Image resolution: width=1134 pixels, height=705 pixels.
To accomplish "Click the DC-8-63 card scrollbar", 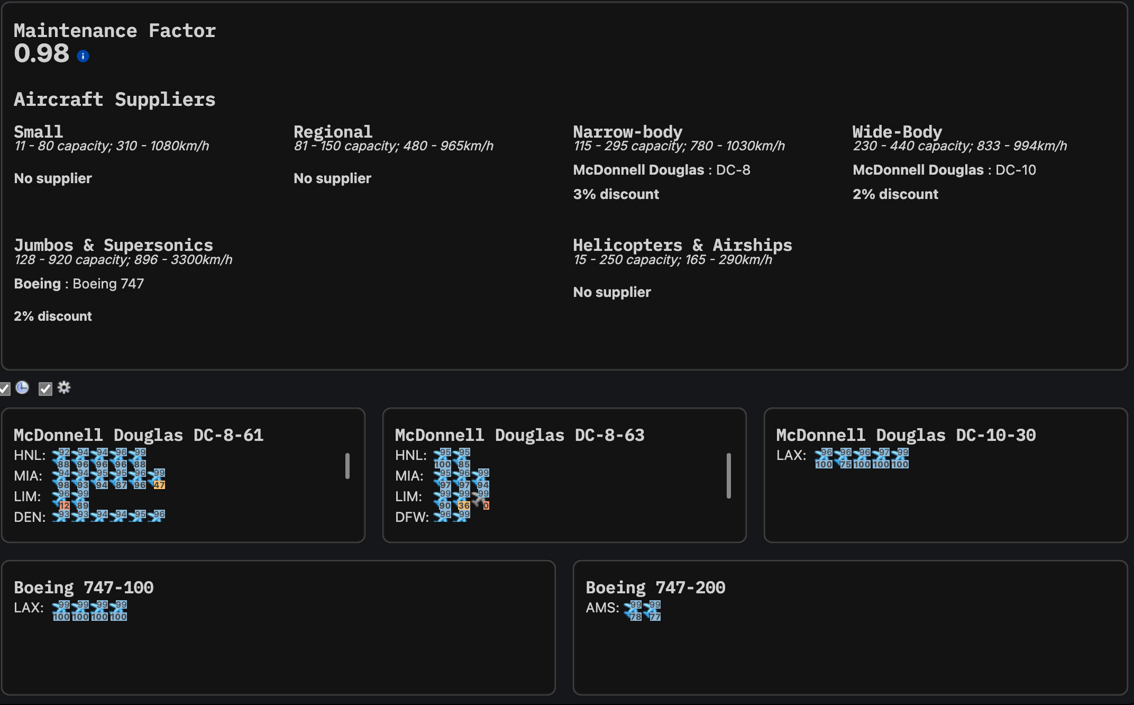I will [729, 475].
